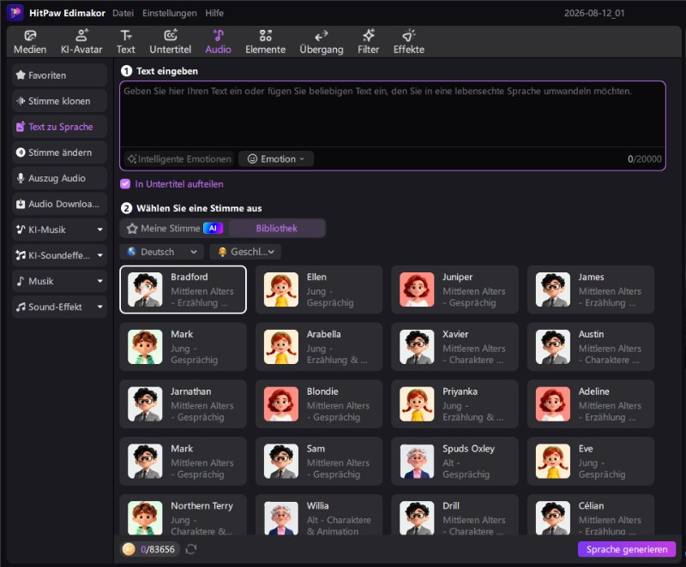Open Stimme ändern in the sidebar
This screenshot has height=567, width=686.
click(59, 152)
